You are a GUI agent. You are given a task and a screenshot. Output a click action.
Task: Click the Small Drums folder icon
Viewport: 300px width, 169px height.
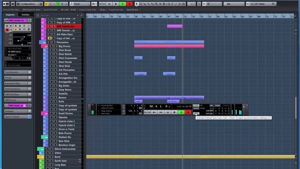[45, 114]
